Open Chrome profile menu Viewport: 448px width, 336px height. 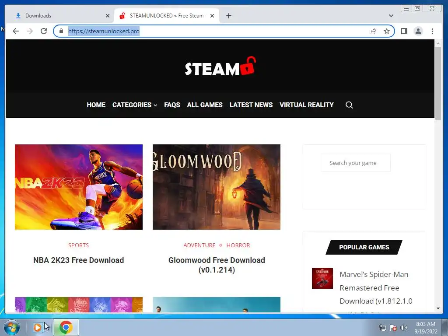coord(418,31)
